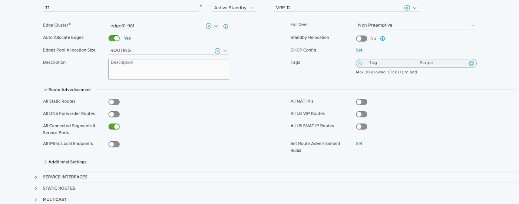The width and height of the screenshot is (519, 204).
Task: Click Set link for DHCP Config
Action: (359, 50)
